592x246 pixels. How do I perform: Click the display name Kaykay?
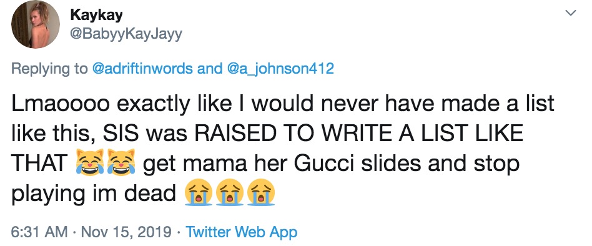(x=96, y=16)
